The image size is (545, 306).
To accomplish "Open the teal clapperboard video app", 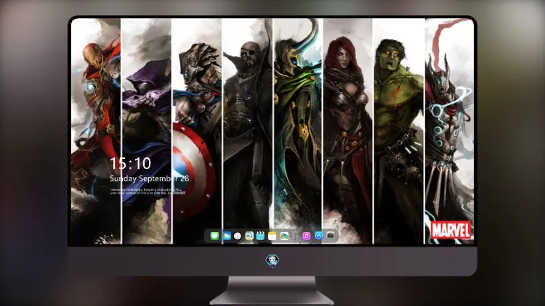I will coord(260,236).
